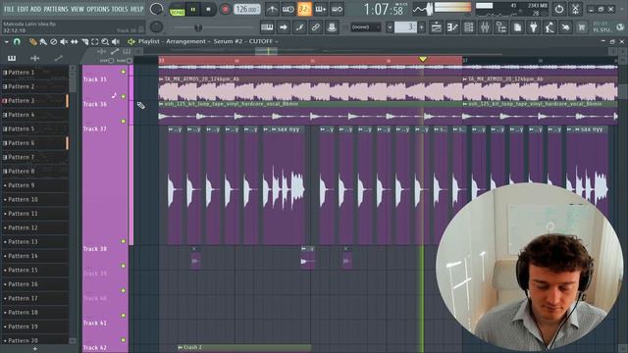The height and width of the screenshot is (353, 628).
Task: Mute Track 38 via its green light
Action: (x=124, y=266)
